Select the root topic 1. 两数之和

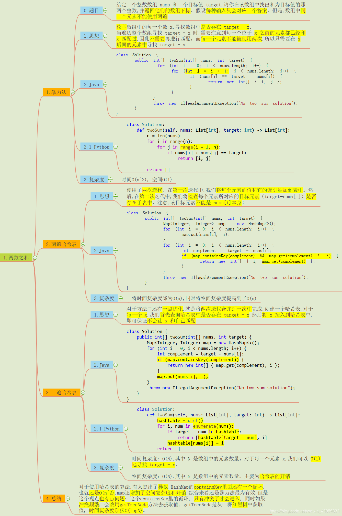[16, 258]
